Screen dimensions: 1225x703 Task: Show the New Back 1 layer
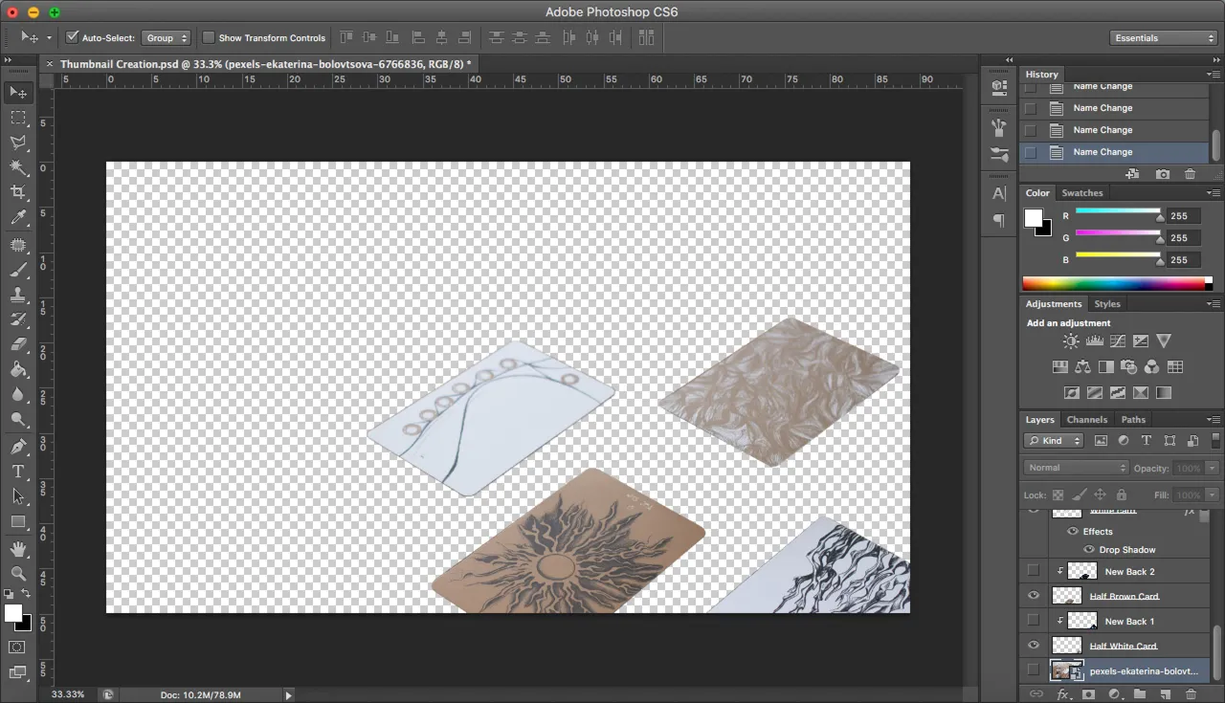tap(1033, 621)
